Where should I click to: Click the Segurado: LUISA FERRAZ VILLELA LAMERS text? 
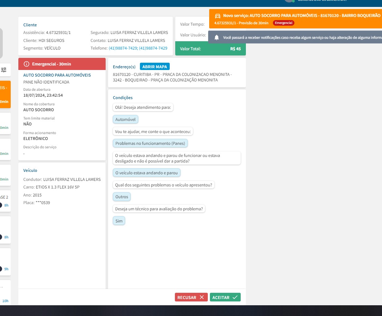(130, 33)
